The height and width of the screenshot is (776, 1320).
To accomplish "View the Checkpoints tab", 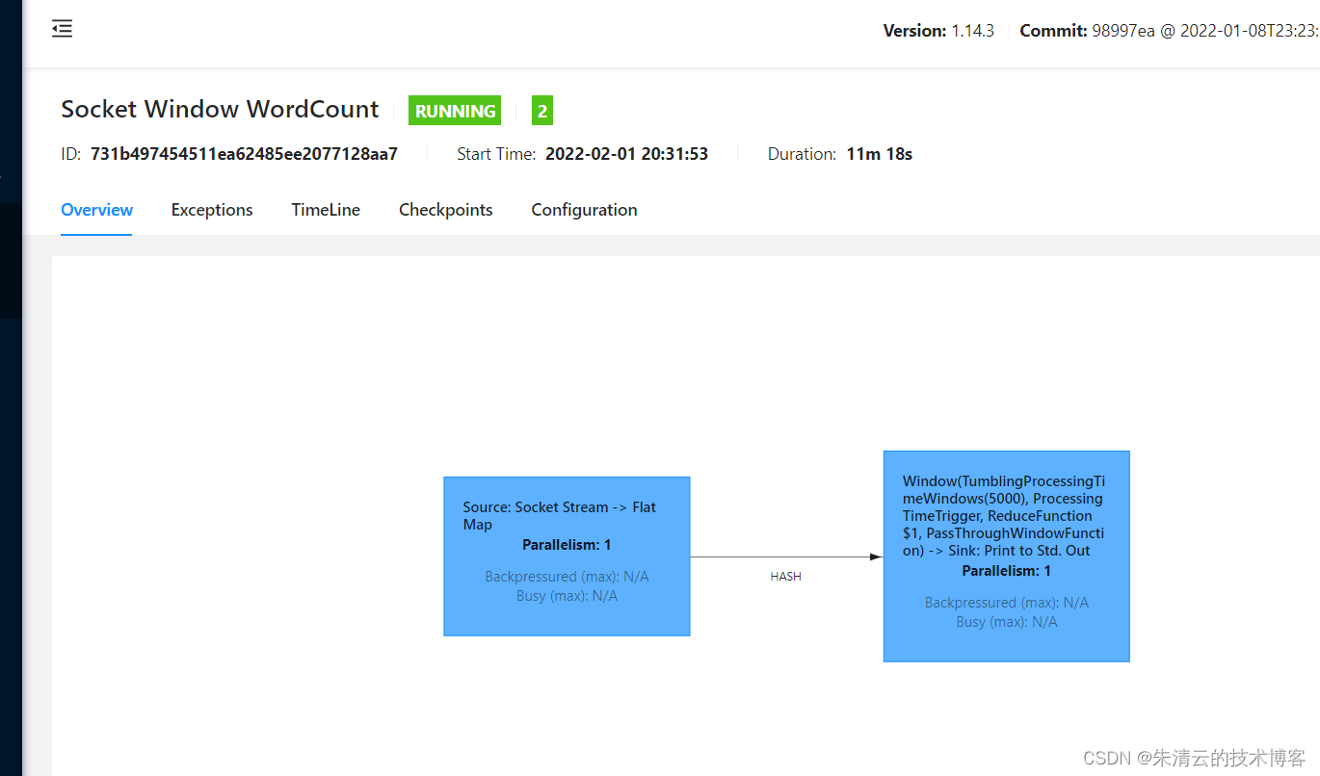I will pos(446,210).
